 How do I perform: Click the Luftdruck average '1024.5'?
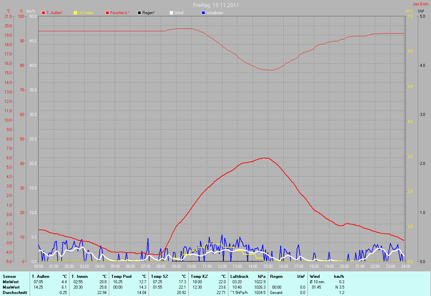point(260,293)
